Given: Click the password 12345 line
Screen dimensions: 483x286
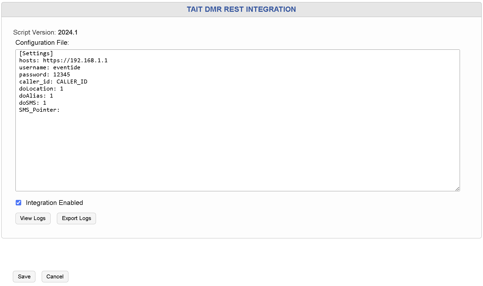Looking at the screenshot, I should [45, 75].
